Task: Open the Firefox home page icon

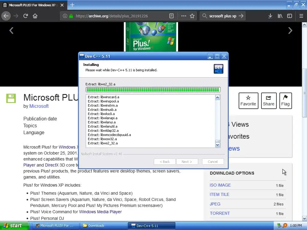Action: [x=35, y=16]
